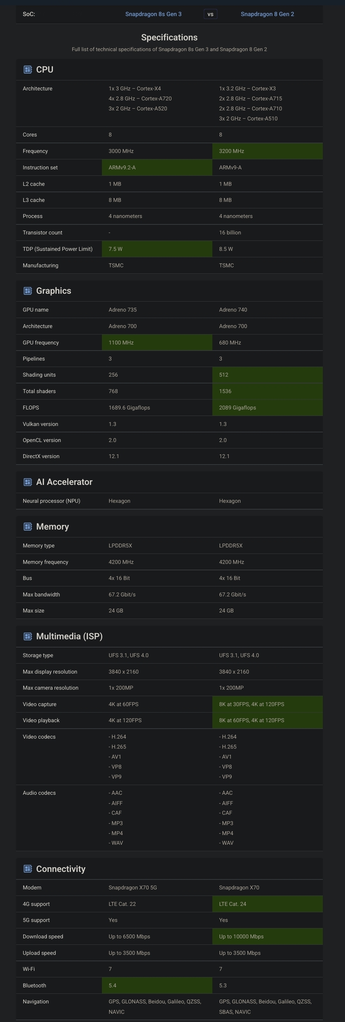This screenshot has width=345, height=1022.
Task: Click the Memory section chip icon
Action: [x=28, y=526]
